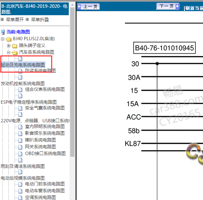Open 220V电源、点烟器、USB接口 circuit diagram
The image size is (203, 200).
[35, 121]
